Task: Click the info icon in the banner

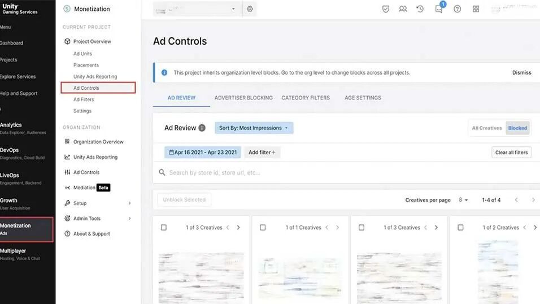Action: click(x=164, y=73)
